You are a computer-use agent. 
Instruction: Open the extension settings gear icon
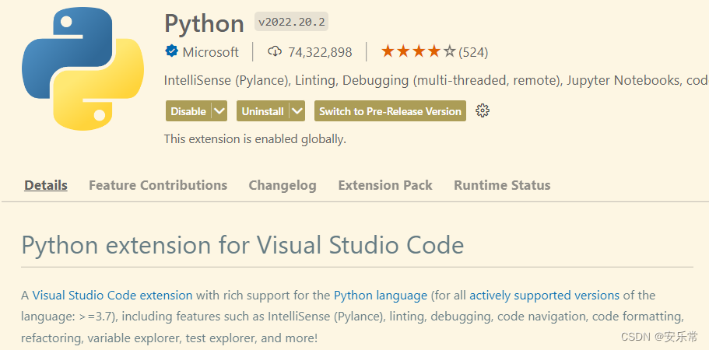pos(483,111)
